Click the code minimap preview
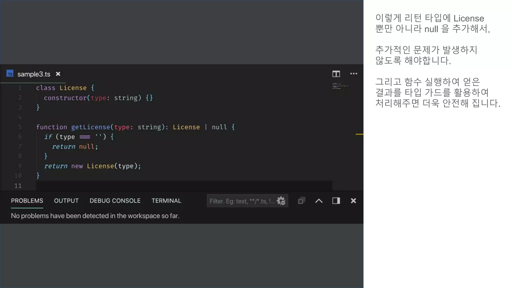This screenshot has width=512, height=288. [340, 86]
